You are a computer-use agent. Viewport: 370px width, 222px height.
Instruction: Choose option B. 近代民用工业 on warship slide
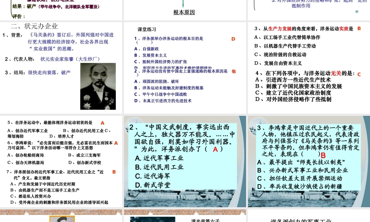(x=159, y=167)
